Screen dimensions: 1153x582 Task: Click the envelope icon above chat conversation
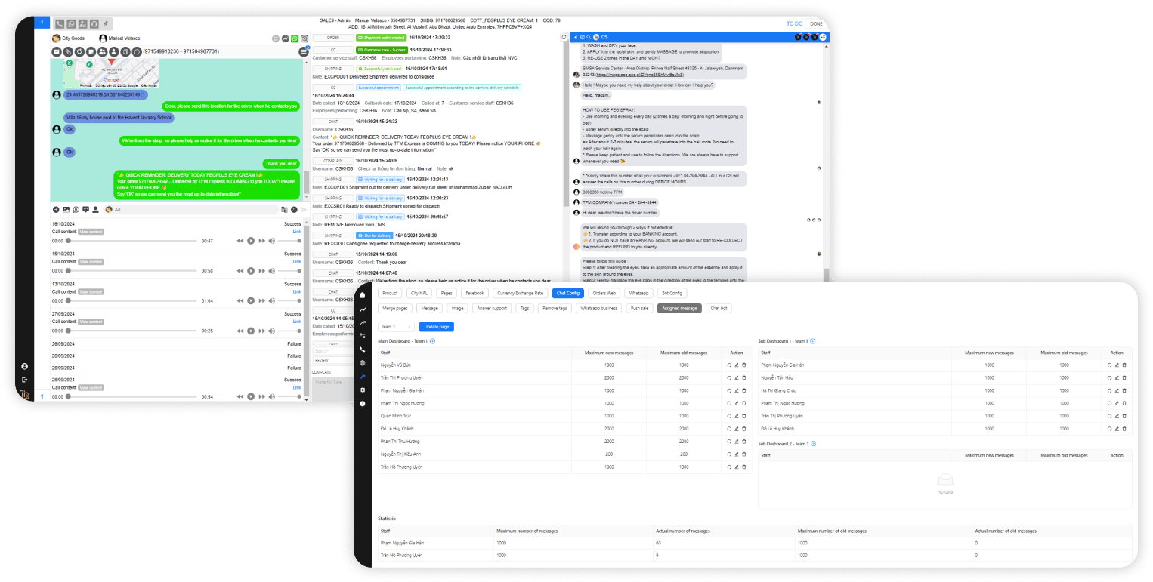[56, 51]
